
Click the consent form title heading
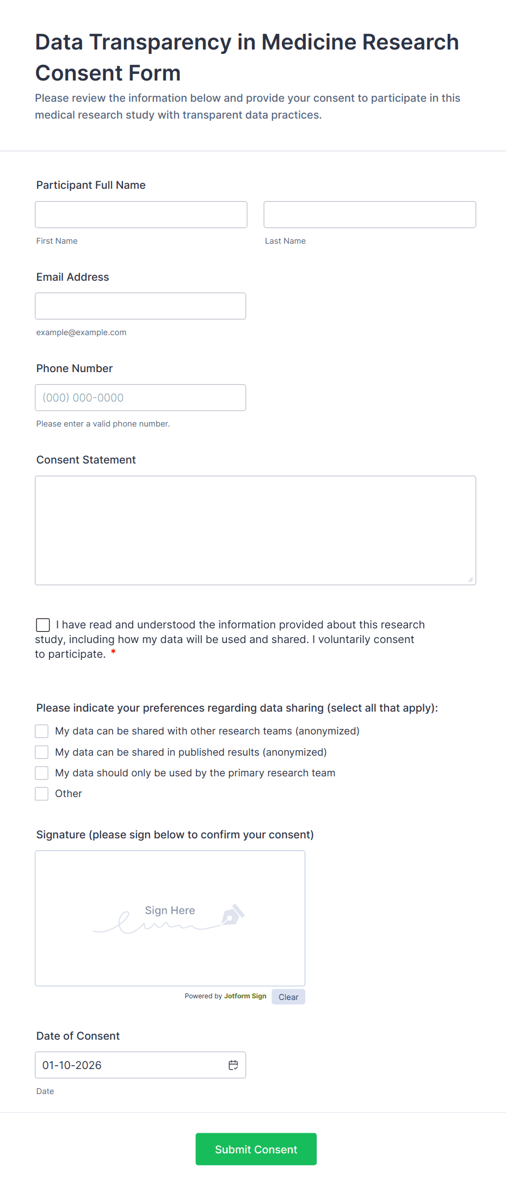coord(247,57)
